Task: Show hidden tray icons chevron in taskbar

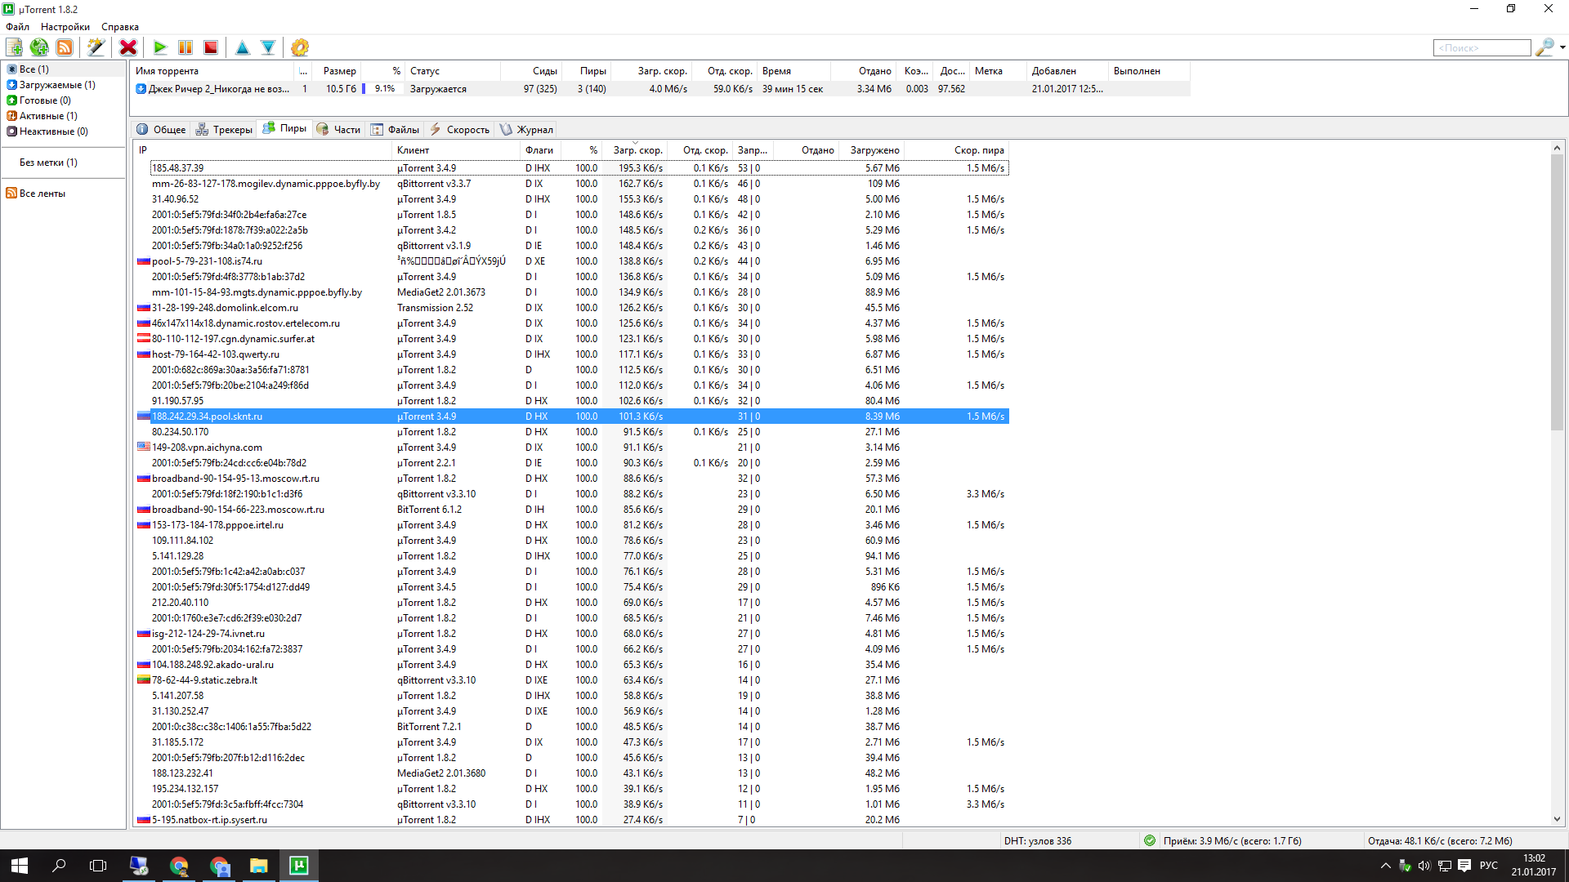Action: coord(1385,866)
